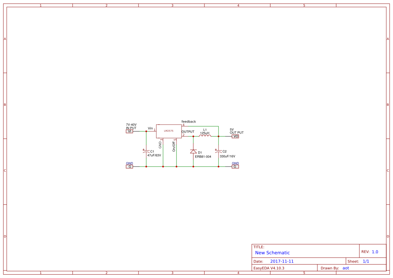Select the '47uF/63V' capacitor value

point(154,155)
